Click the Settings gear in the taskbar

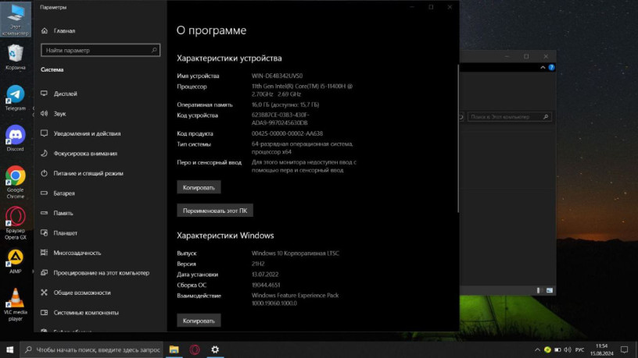(x=215, y=349)
